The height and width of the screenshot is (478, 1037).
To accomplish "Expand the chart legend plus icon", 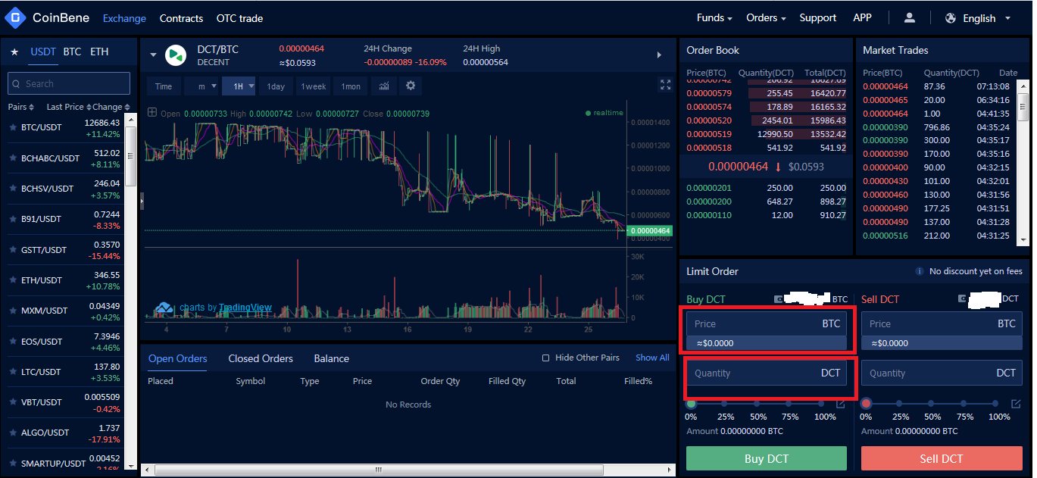I will click(152, 112).
